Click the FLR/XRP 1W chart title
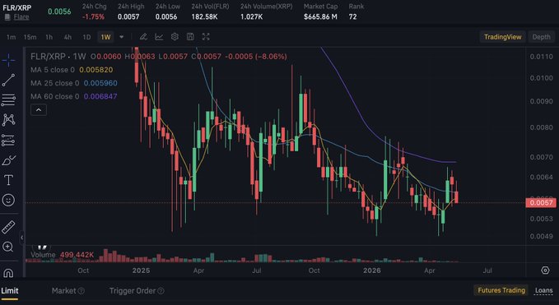The height and width of the screenshot is (305, 559). pos(58,56)
